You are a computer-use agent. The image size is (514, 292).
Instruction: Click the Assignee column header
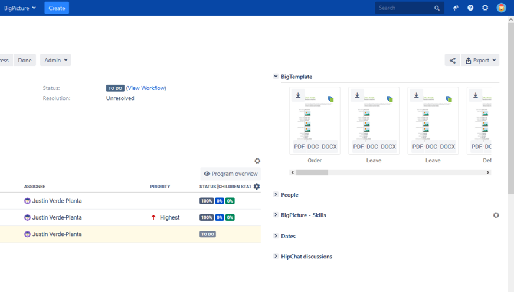pyautogui.click(x=35, y=187)
